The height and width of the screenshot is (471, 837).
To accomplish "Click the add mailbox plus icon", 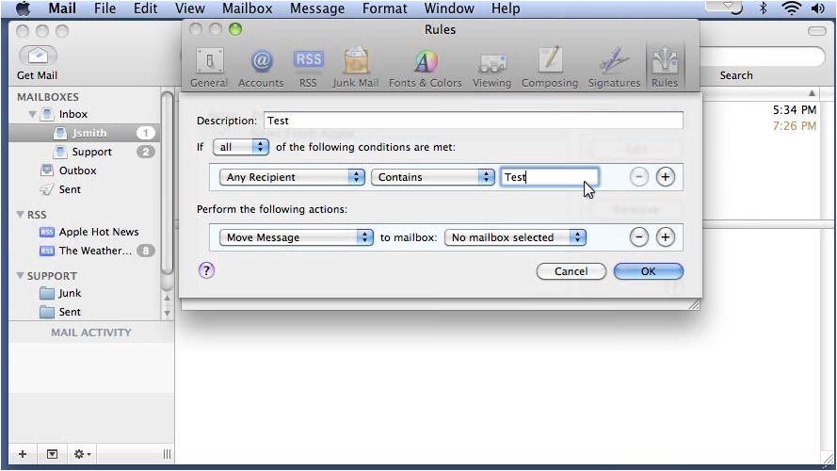I will point(23,454).
